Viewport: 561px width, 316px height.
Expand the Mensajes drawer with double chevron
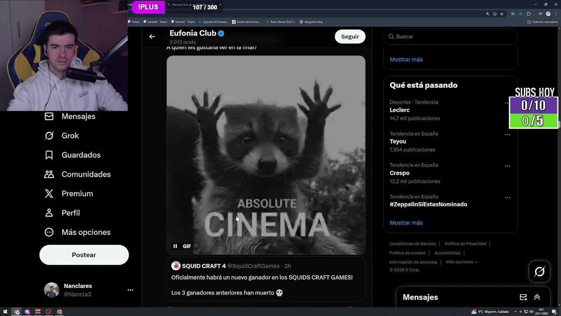537,297
